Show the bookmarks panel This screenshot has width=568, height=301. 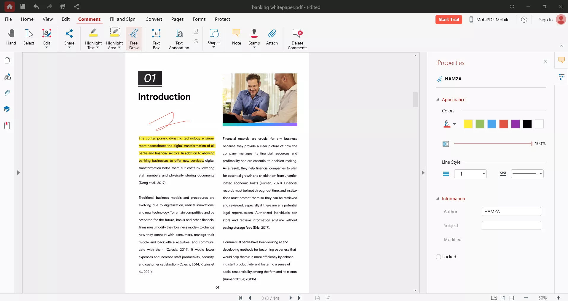tap(7, 125)
